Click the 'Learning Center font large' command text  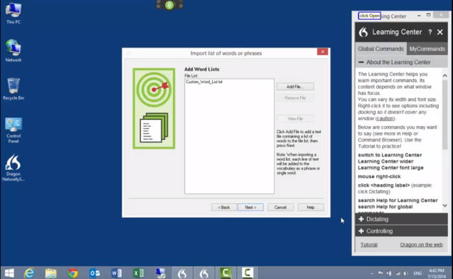click(391, 168)
